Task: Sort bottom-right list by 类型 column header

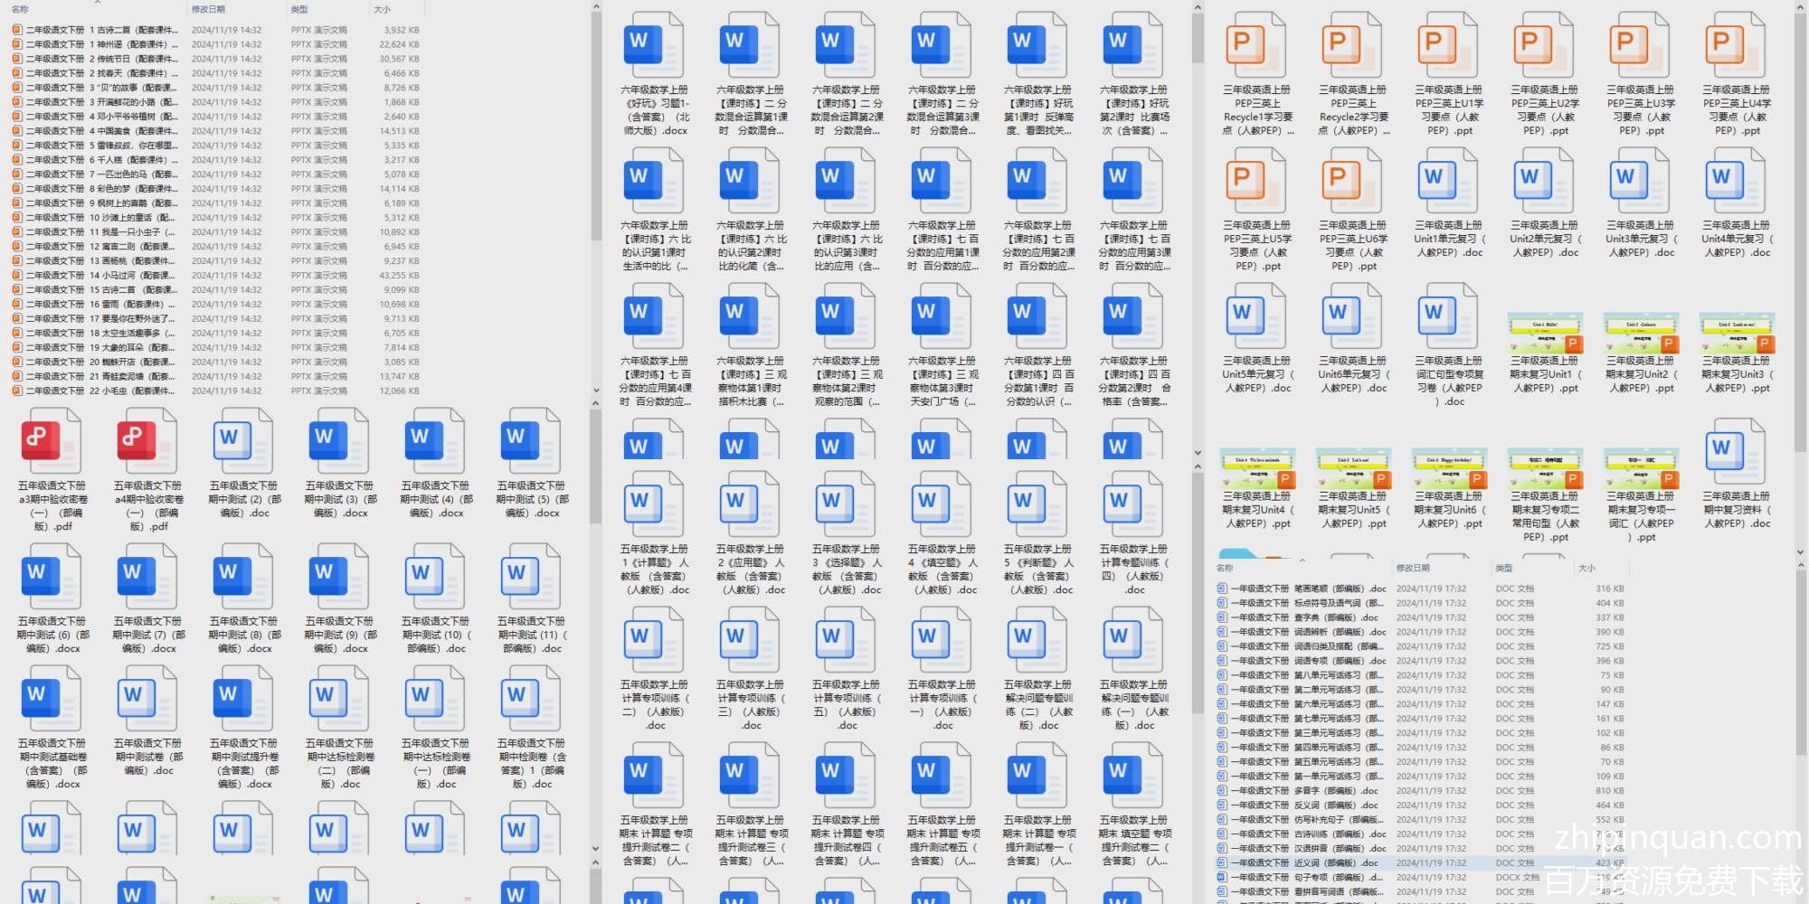Action: [1503, 568]
